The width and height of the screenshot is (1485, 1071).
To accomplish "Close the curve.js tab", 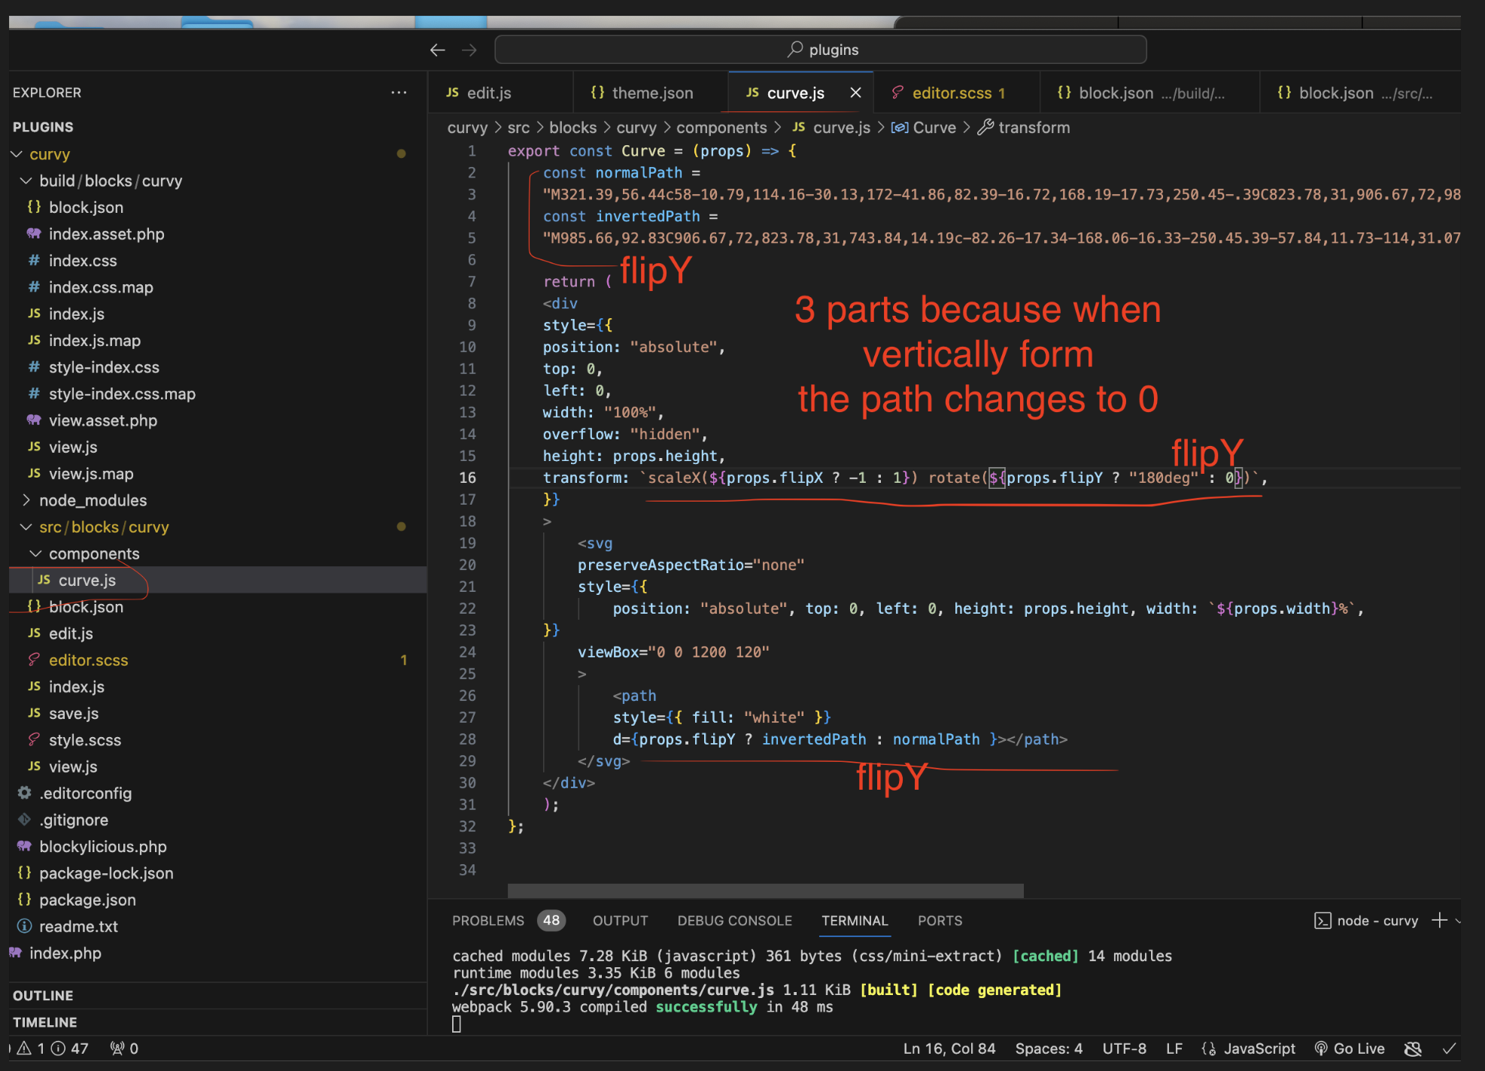I will pyautogui.click(x=855, y=93).
